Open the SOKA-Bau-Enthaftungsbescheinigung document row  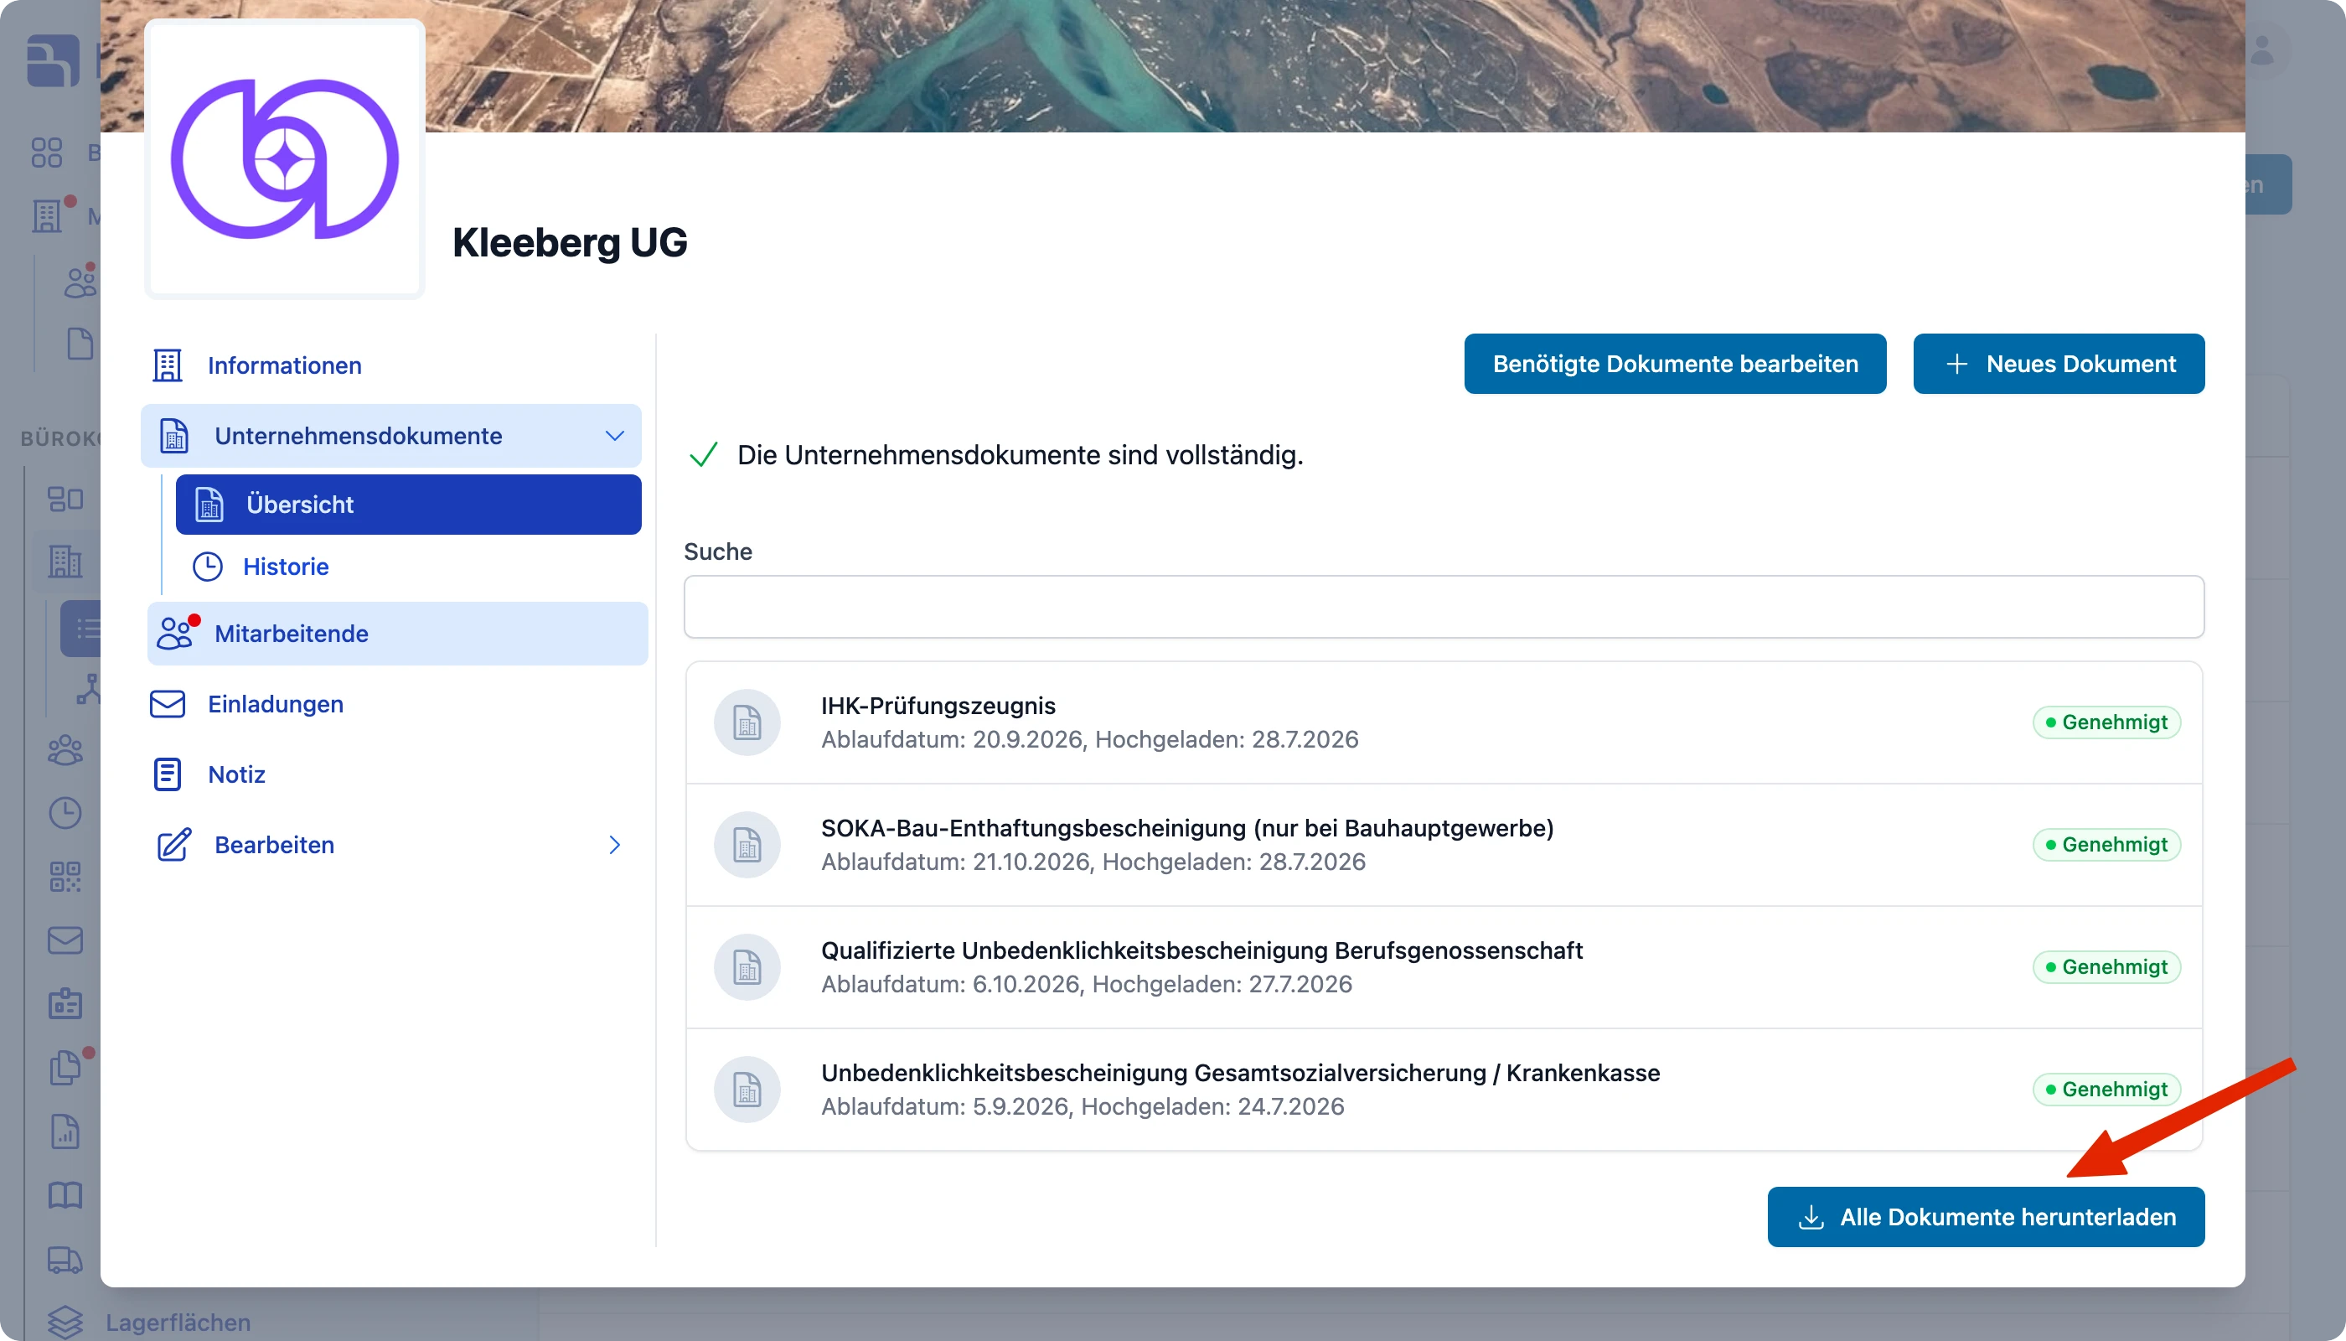click(x=1443, y=845)
